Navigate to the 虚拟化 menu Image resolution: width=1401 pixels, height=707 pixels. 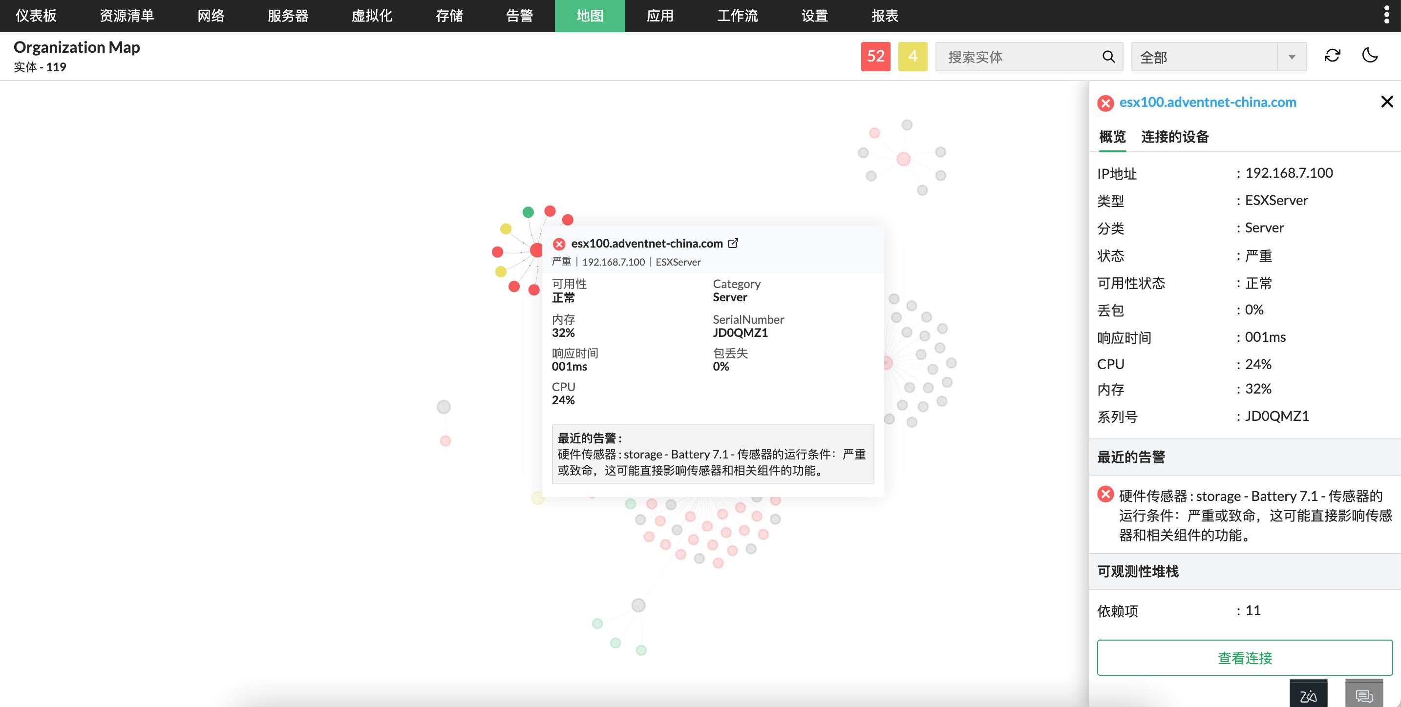click(372, 16)
